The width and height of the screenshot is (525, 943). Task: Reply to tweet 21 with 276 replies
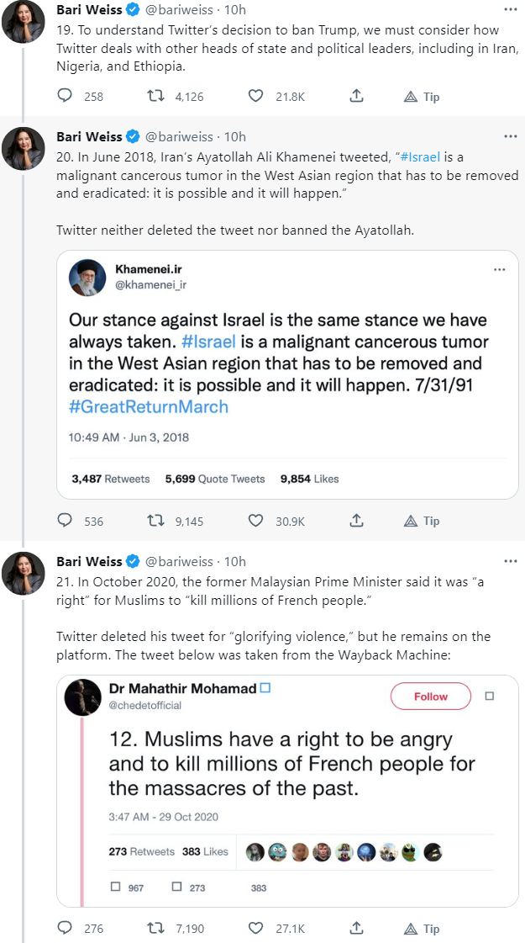[x=65, y=929]
